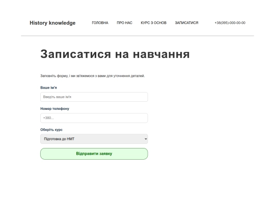
Task: Click the Ваше ім'я label
Action: coord(48,87)
